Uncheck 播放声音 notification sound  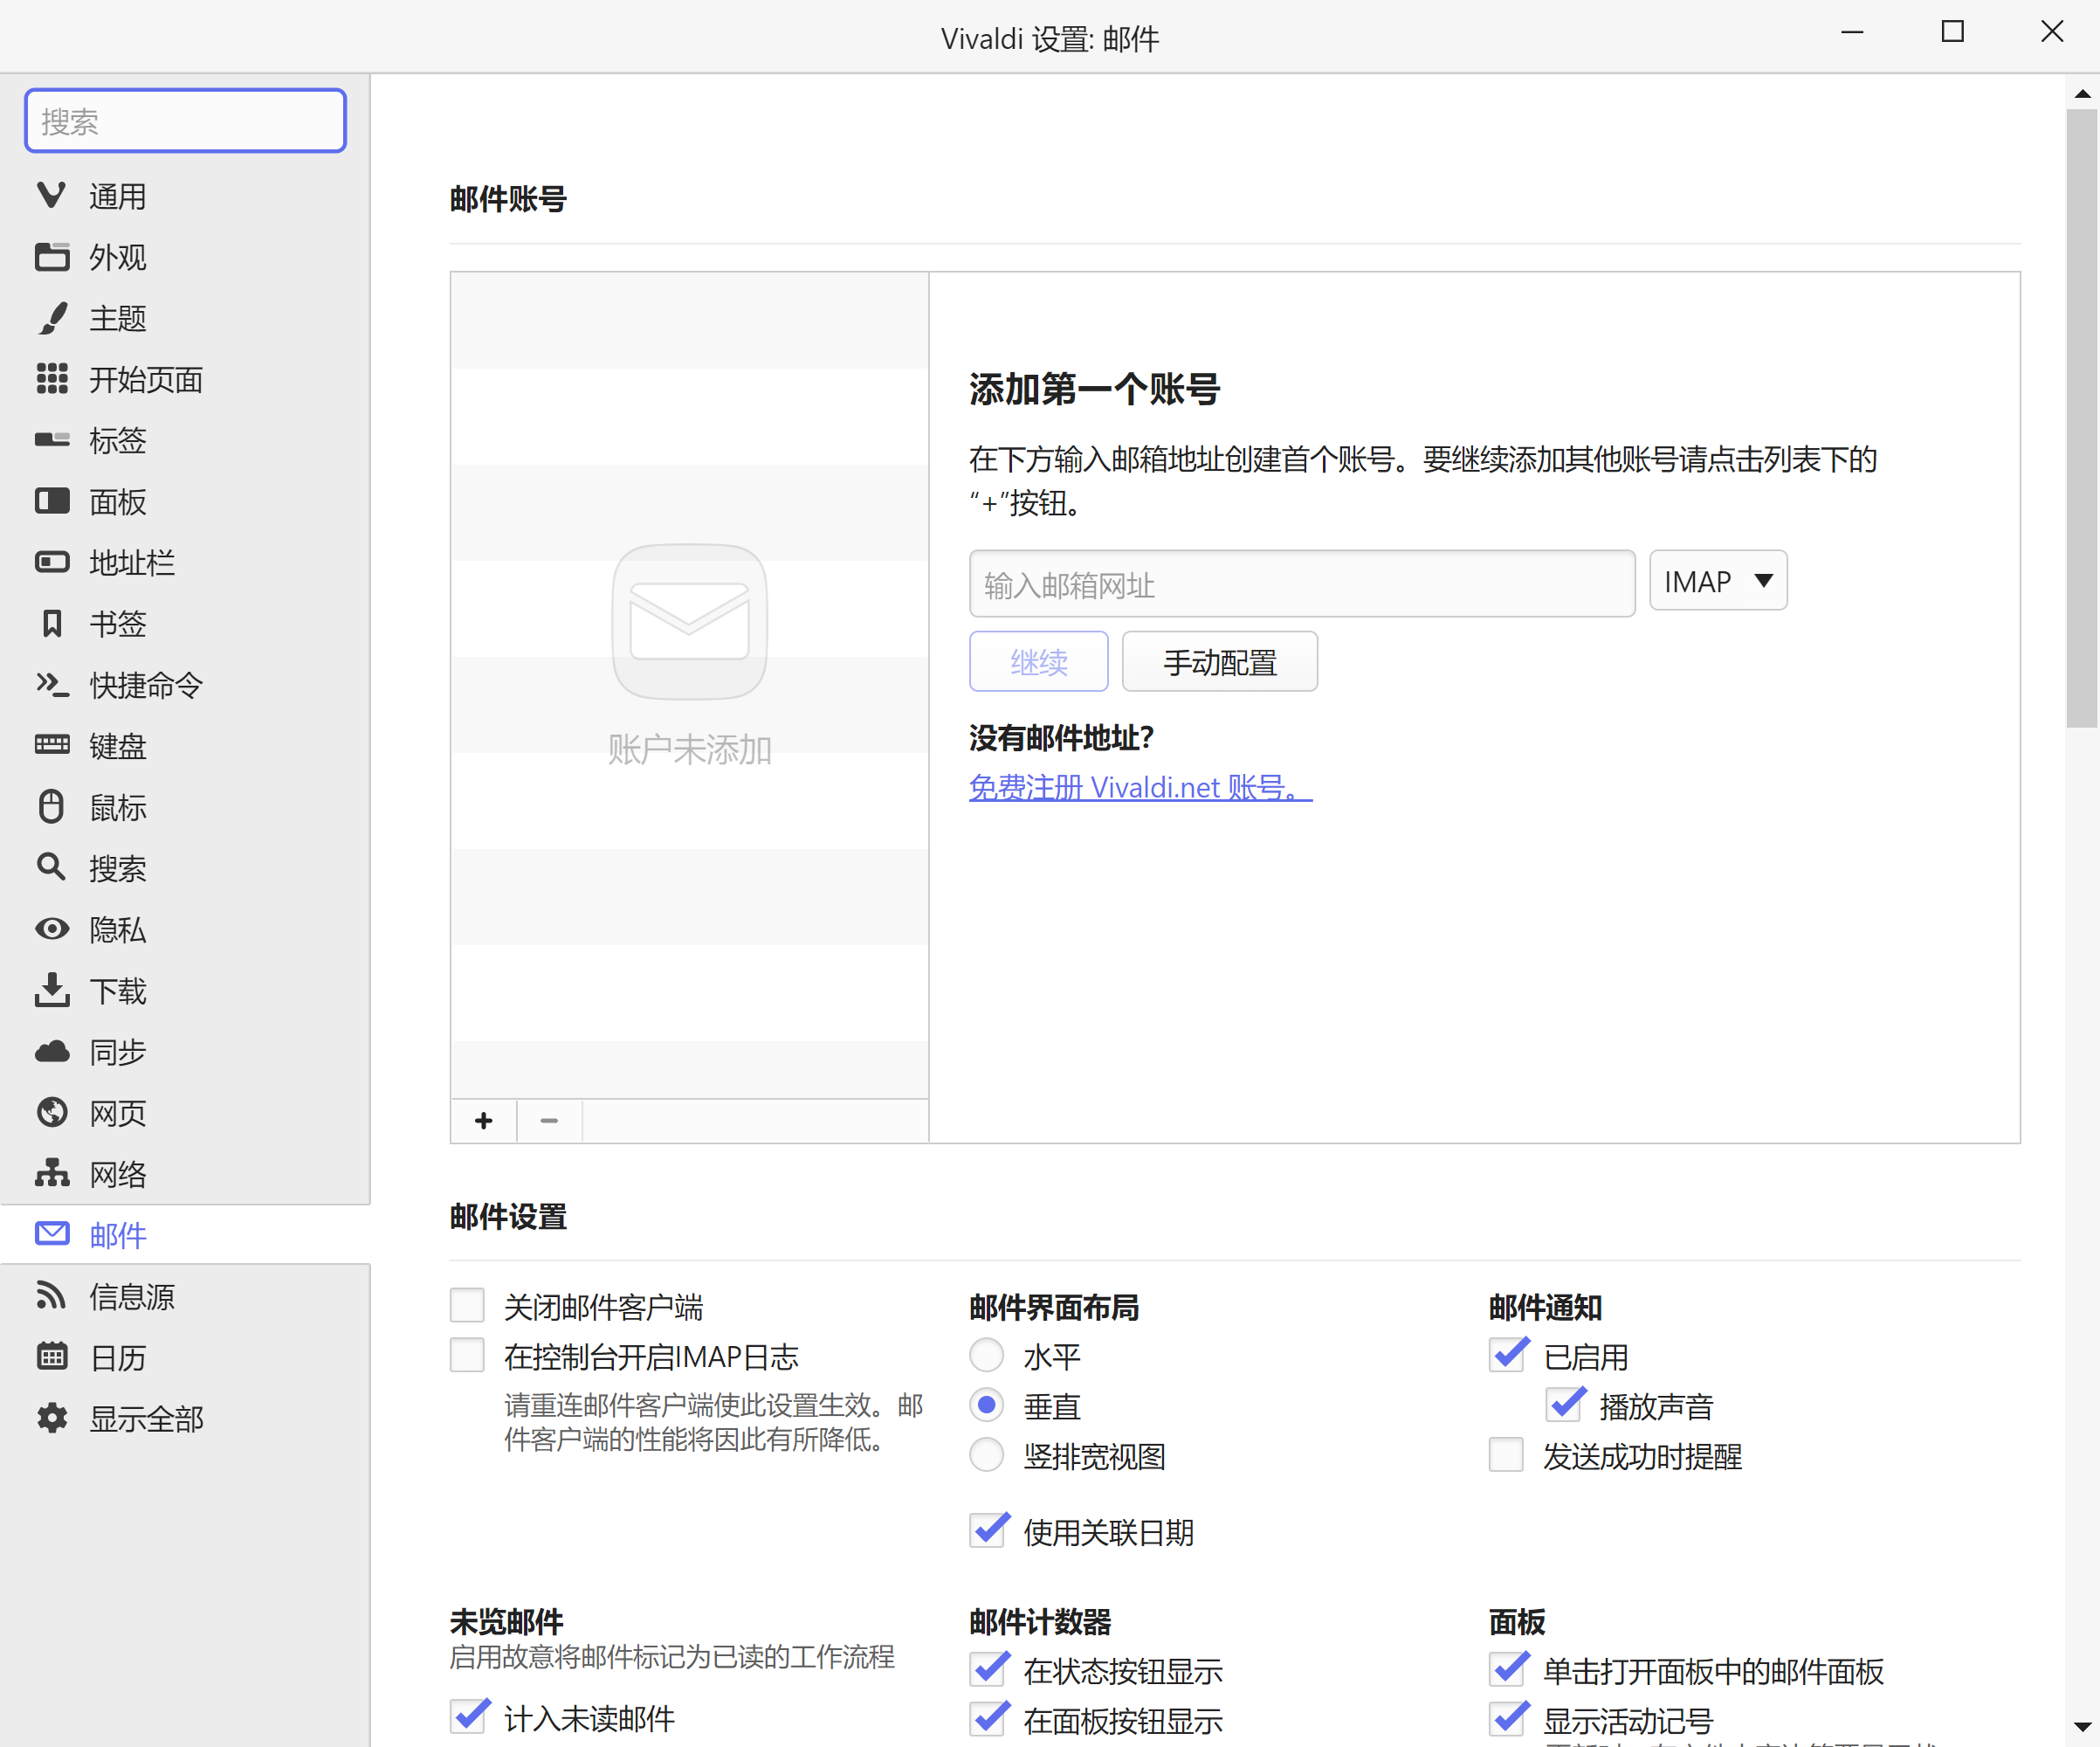1565,1405
